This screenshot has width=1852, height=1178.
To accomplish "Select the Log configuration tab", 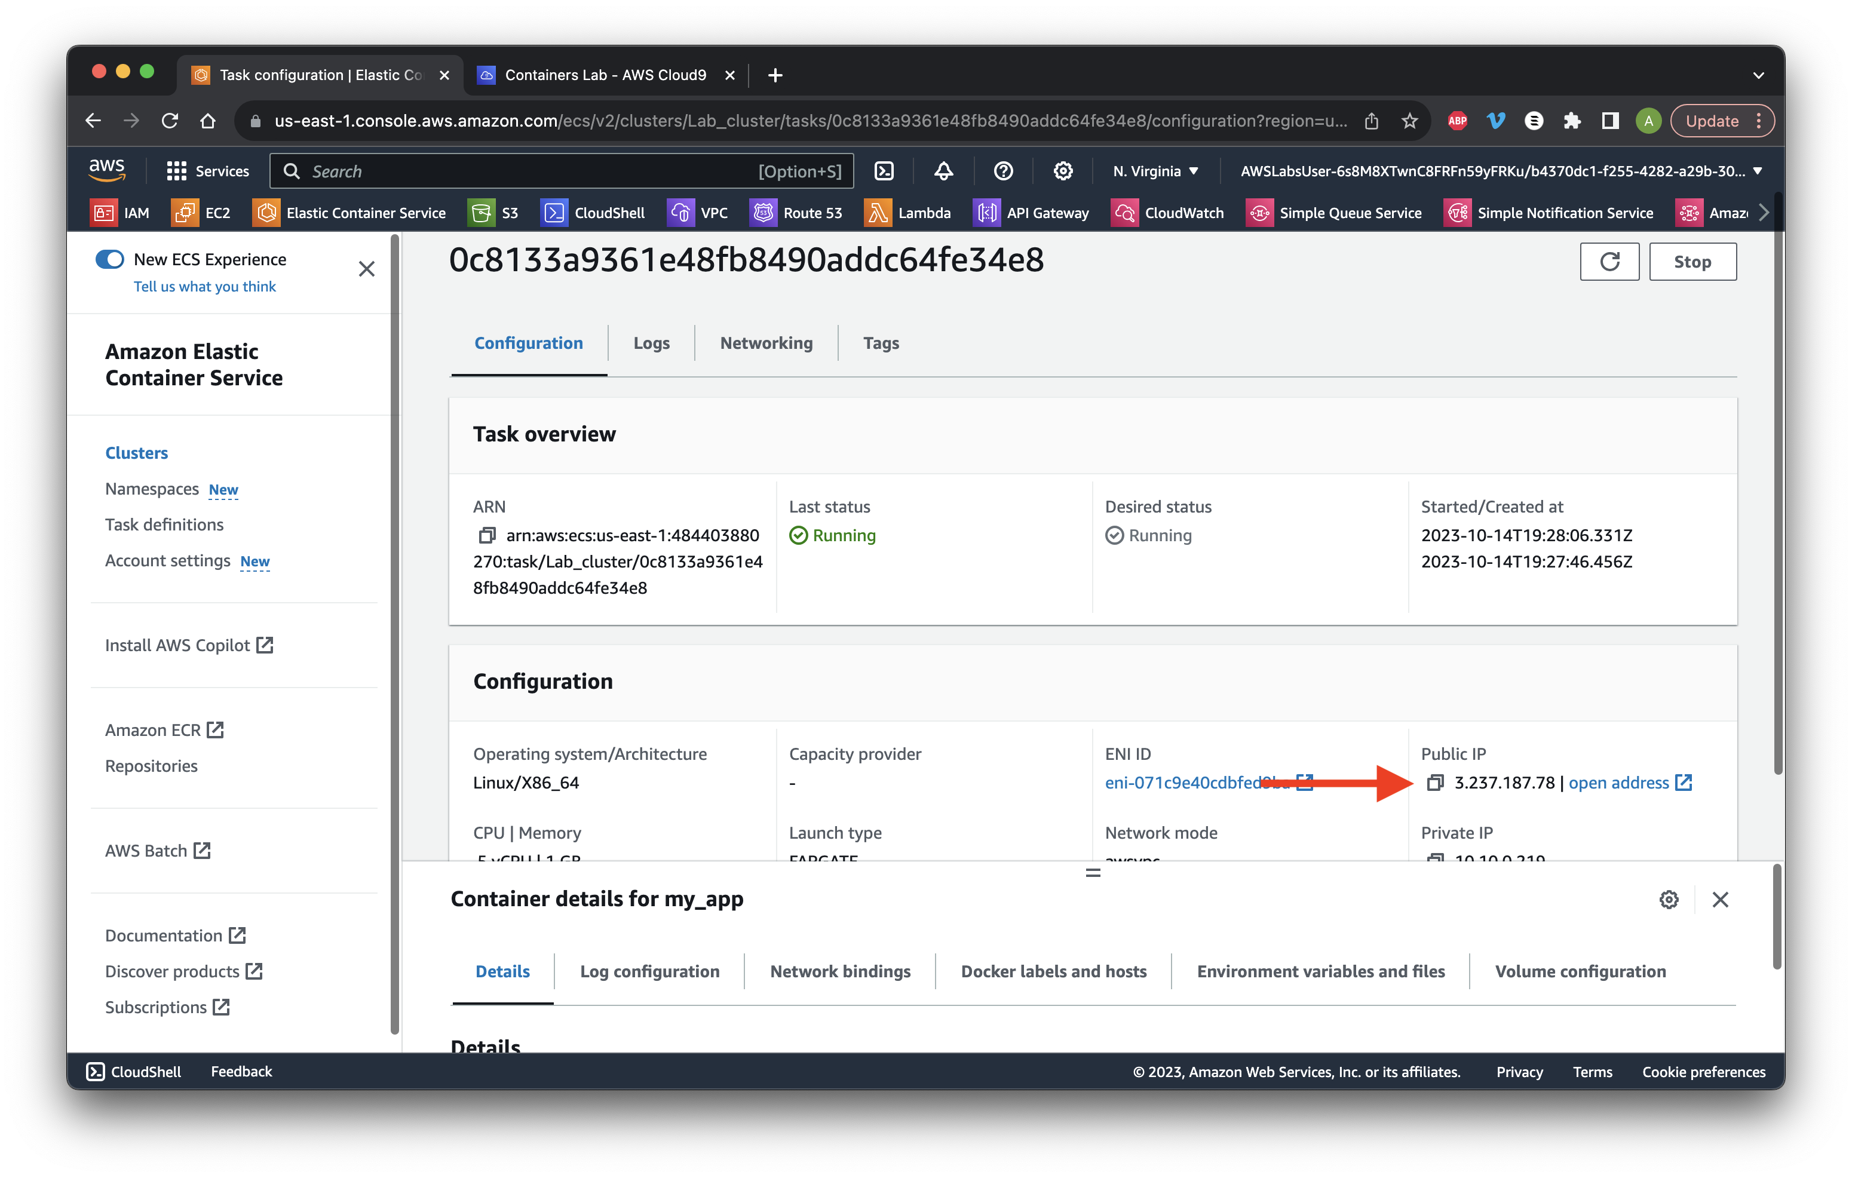I will pyautogui.click(x=649, y=971).
